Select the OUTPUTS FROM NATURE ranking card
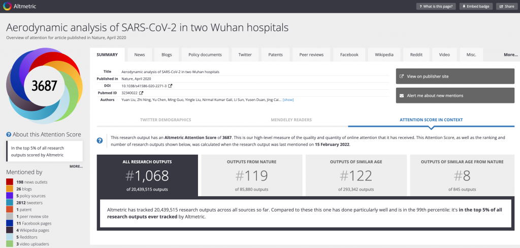Image resolution: width=520 pixels, height=248 pixels. coord(252,175)
